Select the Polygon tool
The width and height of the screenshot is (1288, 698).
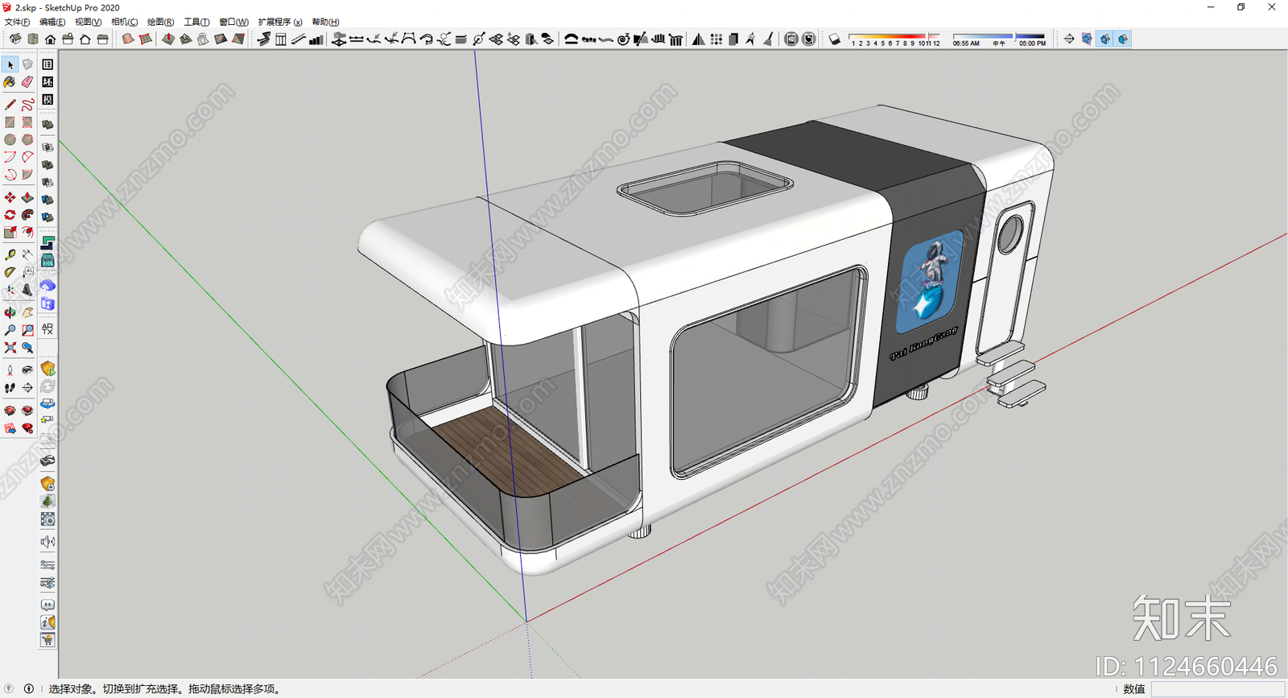(x=27, y=139)
